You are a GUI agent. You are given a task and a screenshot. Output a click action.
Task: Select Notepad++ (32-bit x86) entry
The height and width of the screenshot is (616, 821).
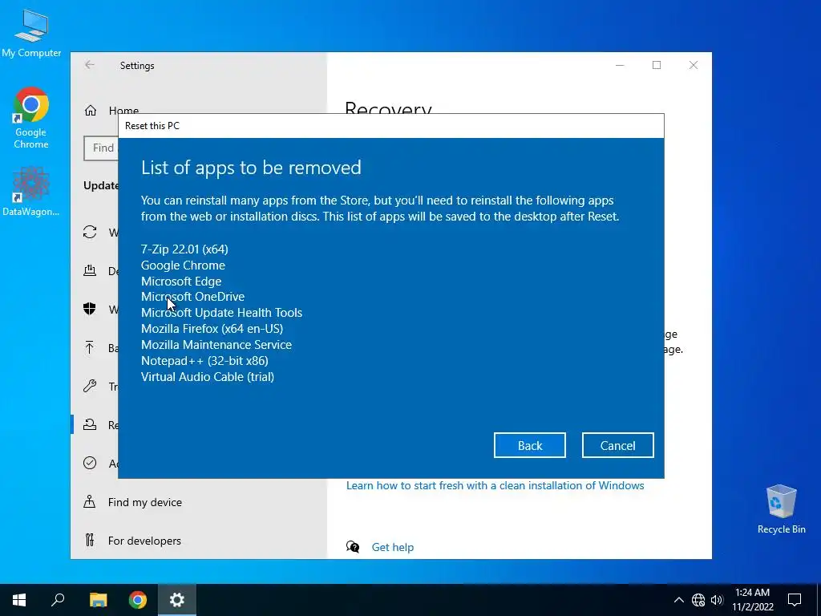(204, 361)
